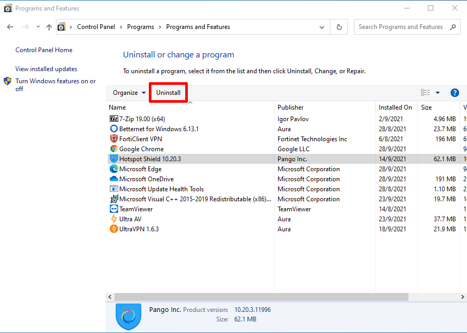The width and height of the screenshot is (467, 333).
Task: Click the Microsoft Edge icon
Action: (114, 169)
